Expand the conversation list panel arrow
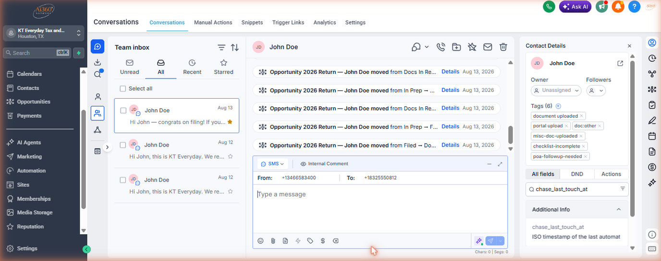Viewport: 661px width, 261px height. tap(107, 147)
